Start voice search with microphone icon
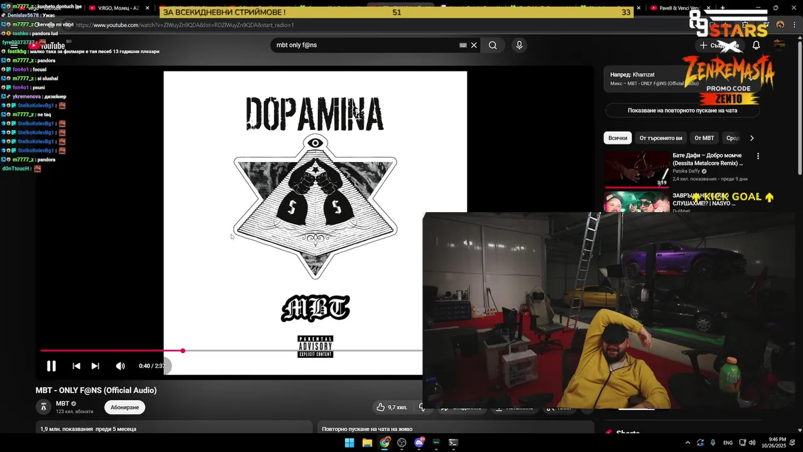Image resolution: width=803 pixels, height=452 pixels. [x=519, y=45]
